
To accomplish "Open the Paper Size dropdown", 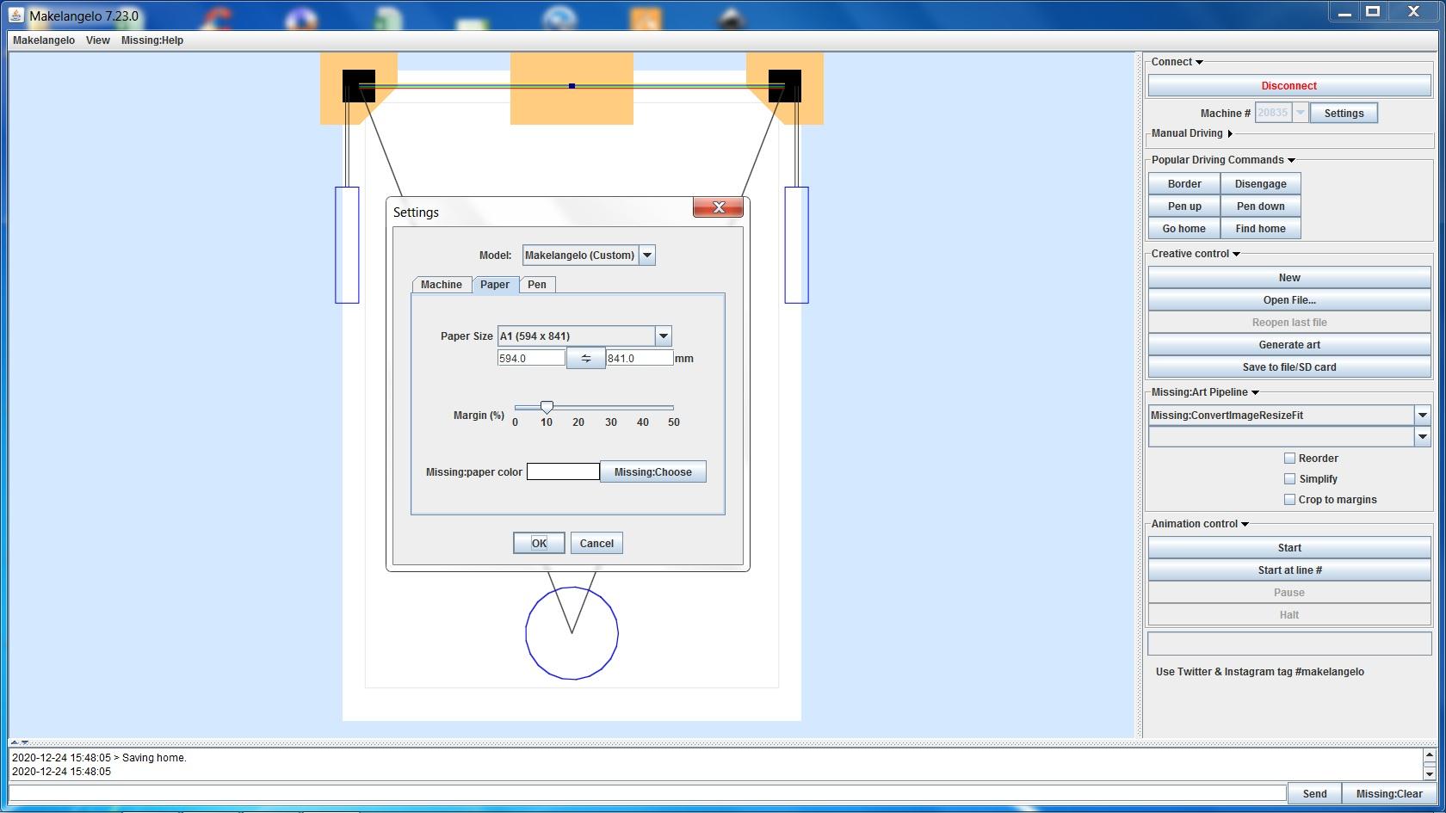I will click(x=663, y=336).
